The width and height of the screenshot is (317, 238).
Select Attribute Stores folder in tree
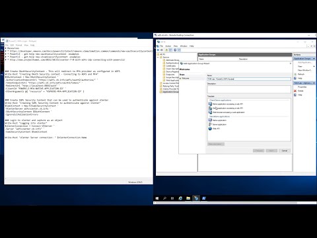tap(170, 60)
